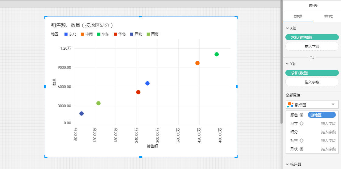Toggle 西南 series in the legend

point(153,34)
